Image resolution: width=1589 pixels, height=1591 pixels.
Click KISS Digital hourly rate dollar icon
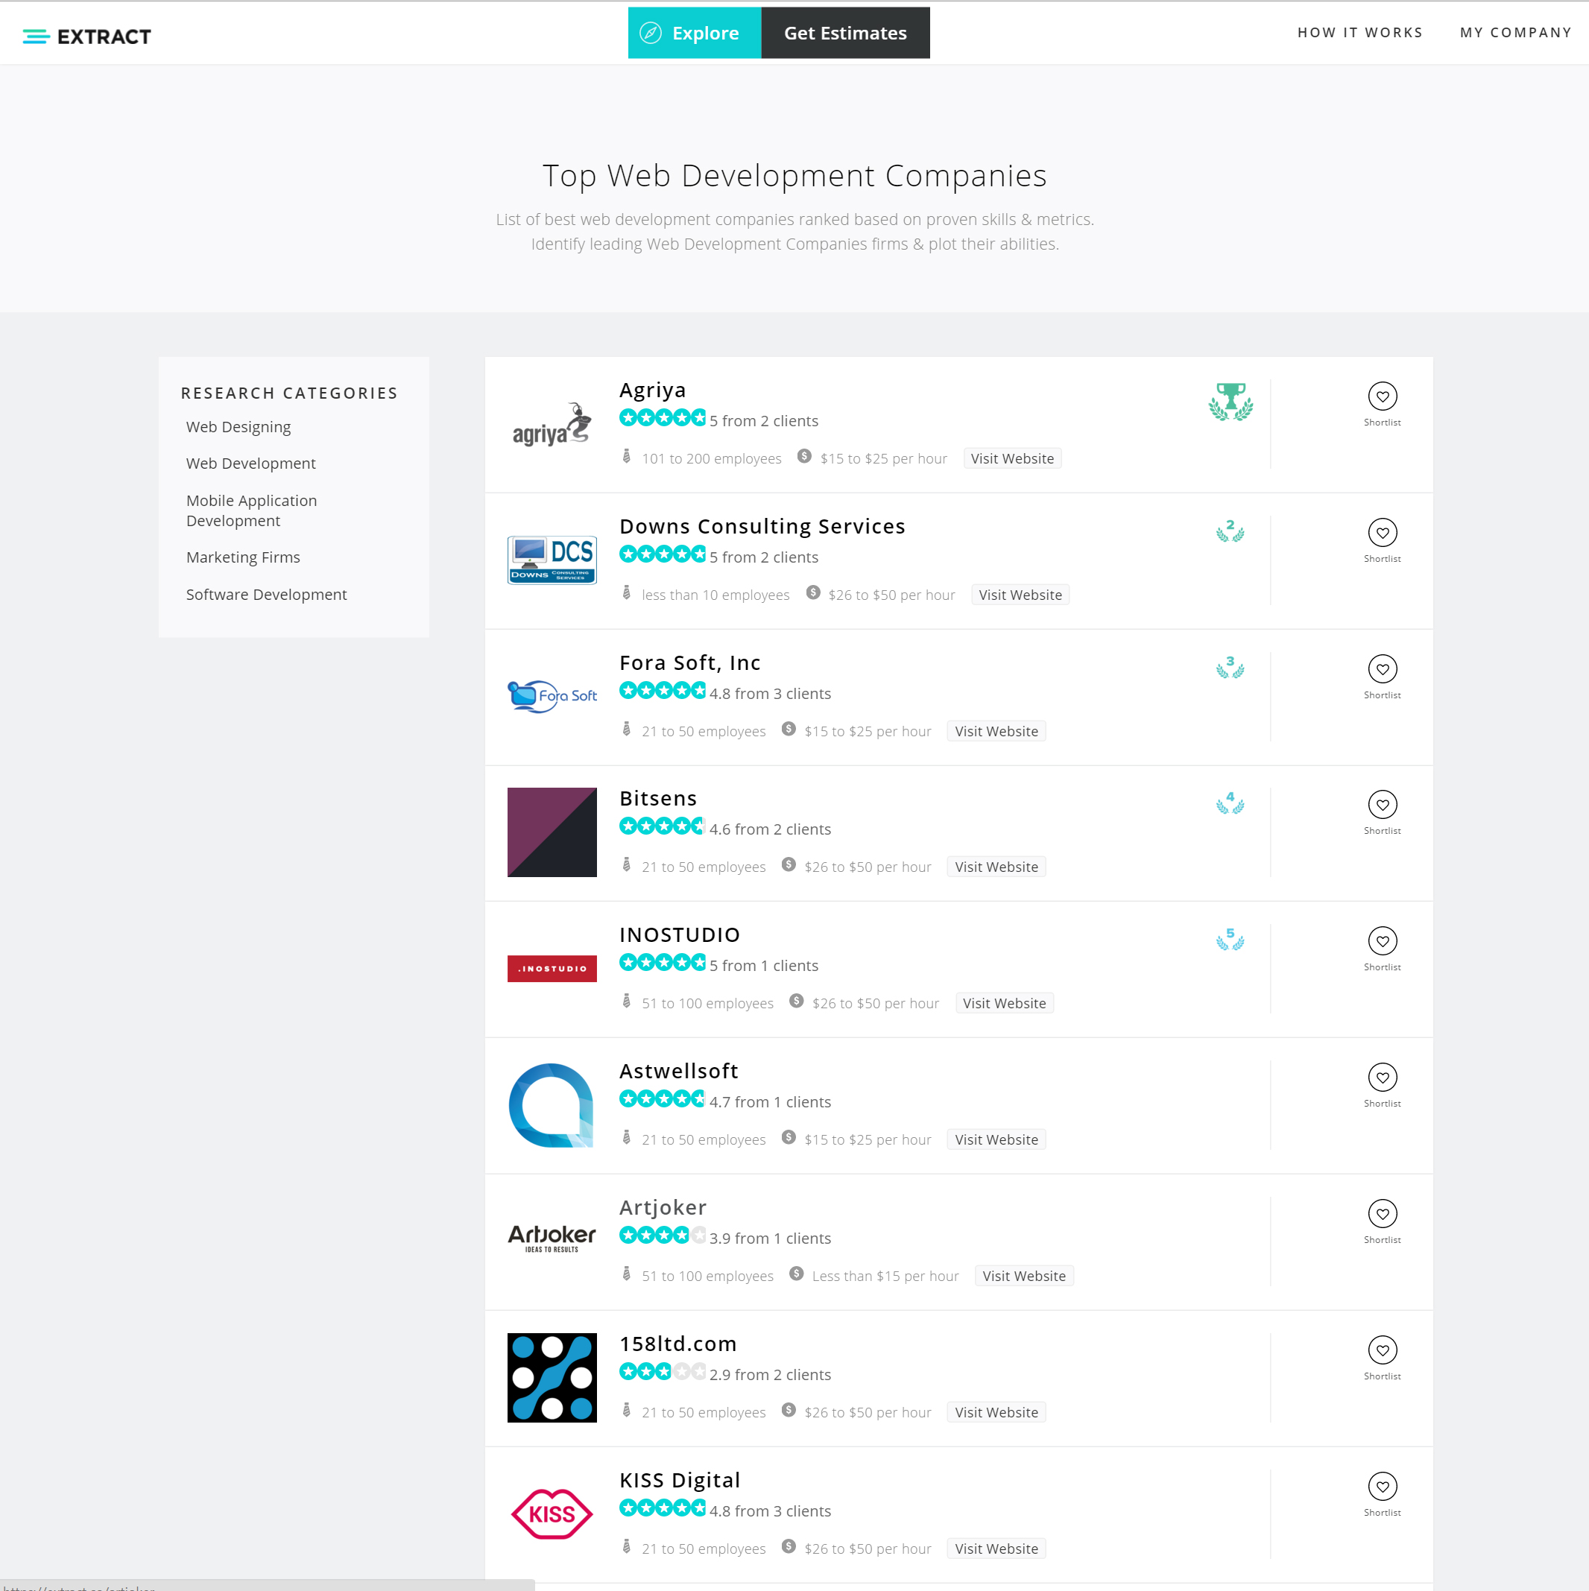point(789,1546)
